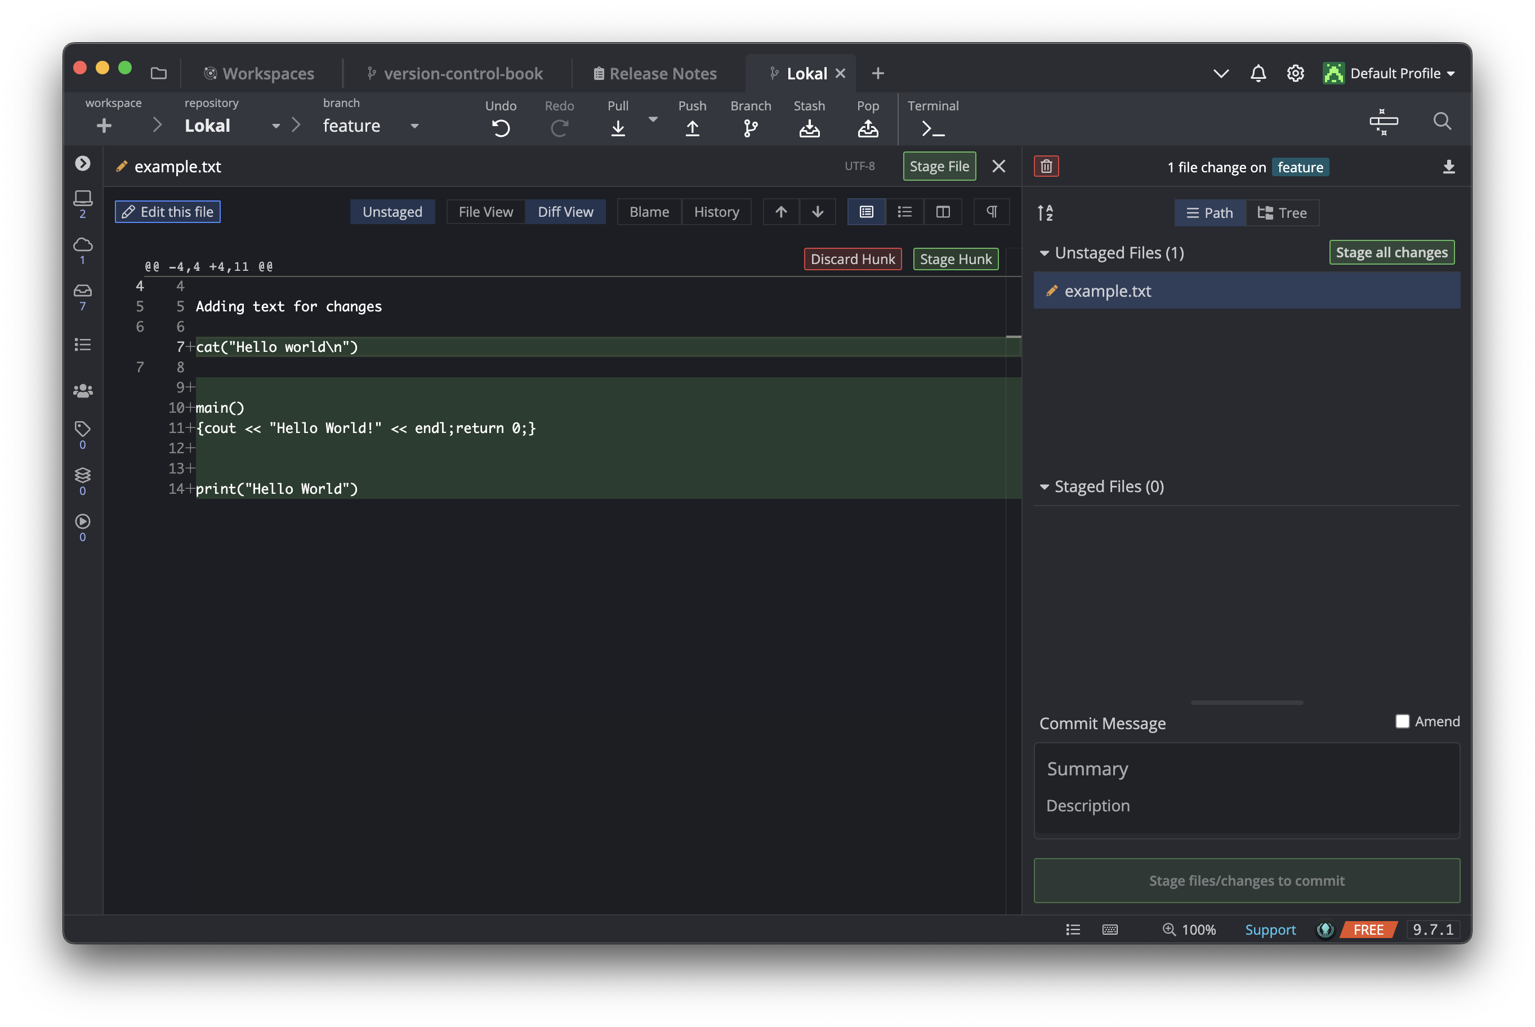Open the command palette icon
The width and height of the screenshot is (1535, 1027).
1383,122
